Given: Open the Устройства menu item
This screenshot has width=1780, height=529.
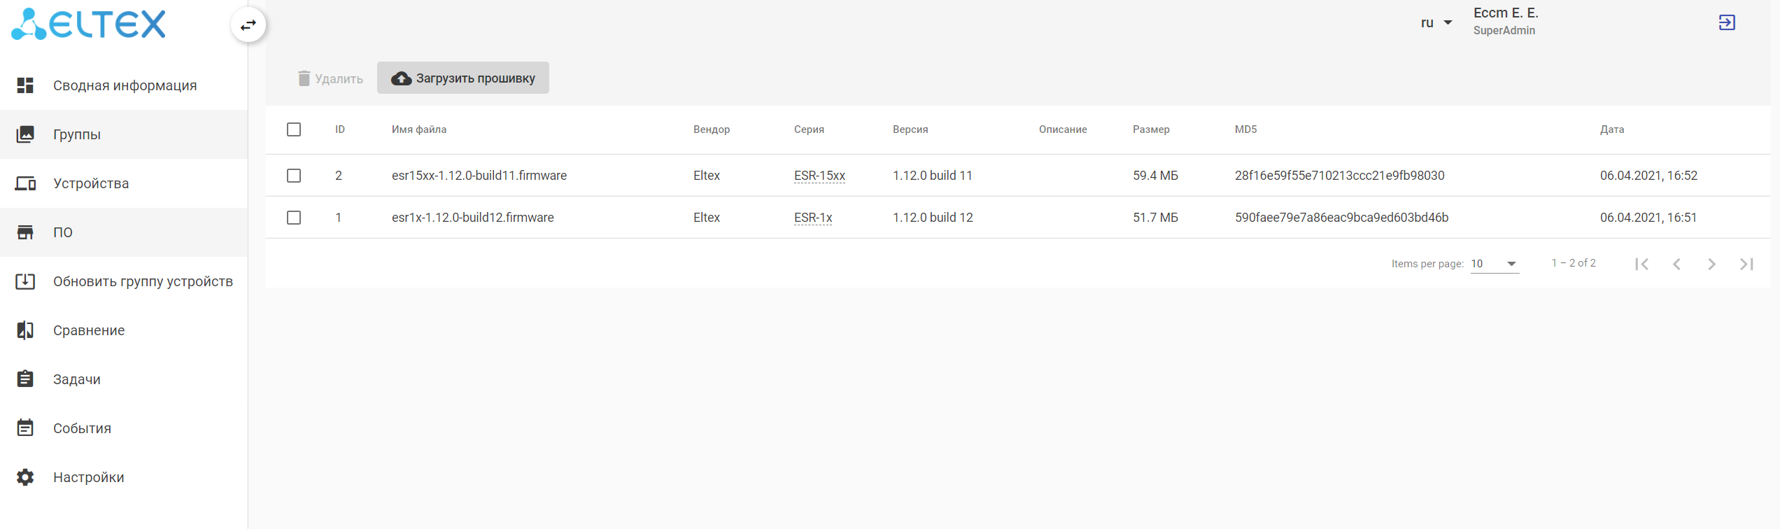Looking at the screenshot, I should click(91, 183).
